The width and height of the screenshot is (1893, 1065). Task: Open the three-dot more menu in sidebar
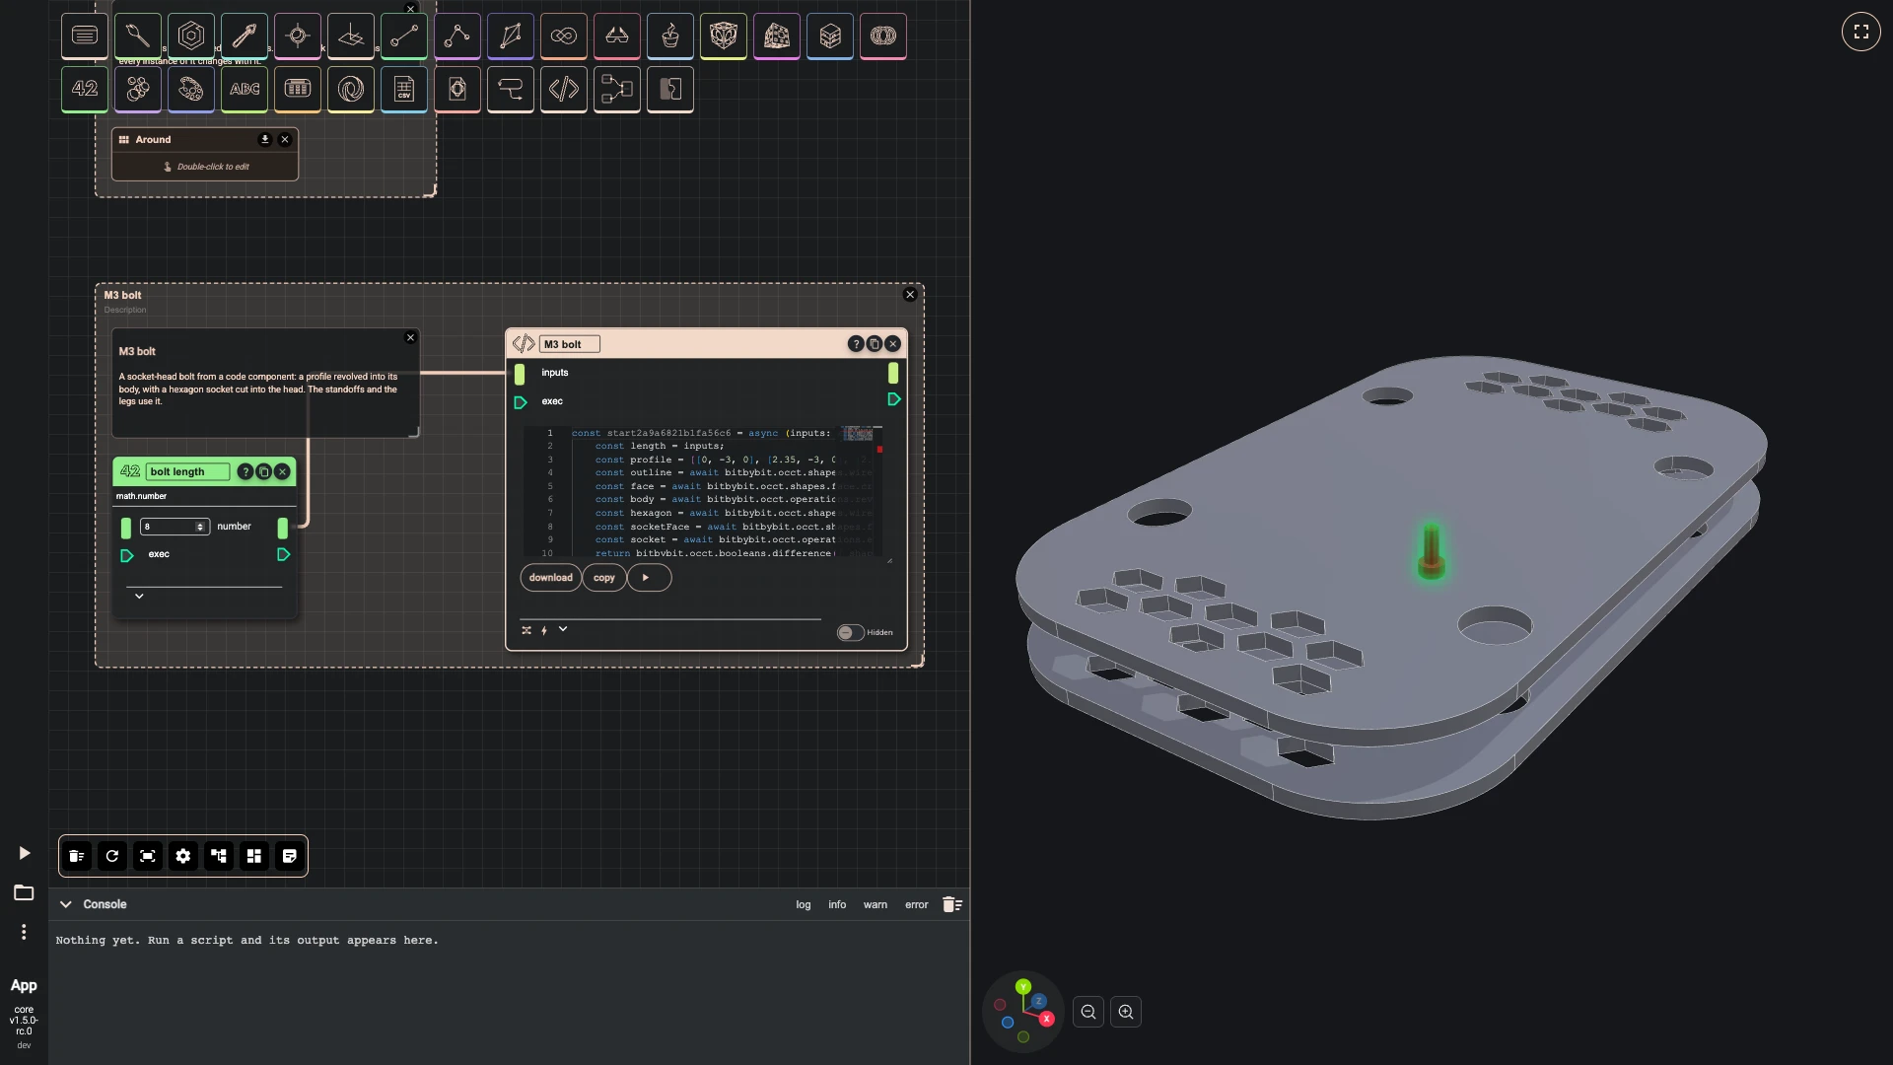[24, 932]
